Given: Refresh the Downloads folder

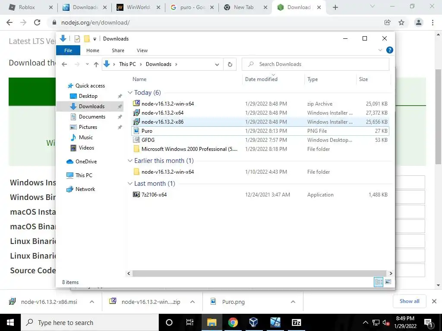Looking at the screenshot, I should click(230, 65).
